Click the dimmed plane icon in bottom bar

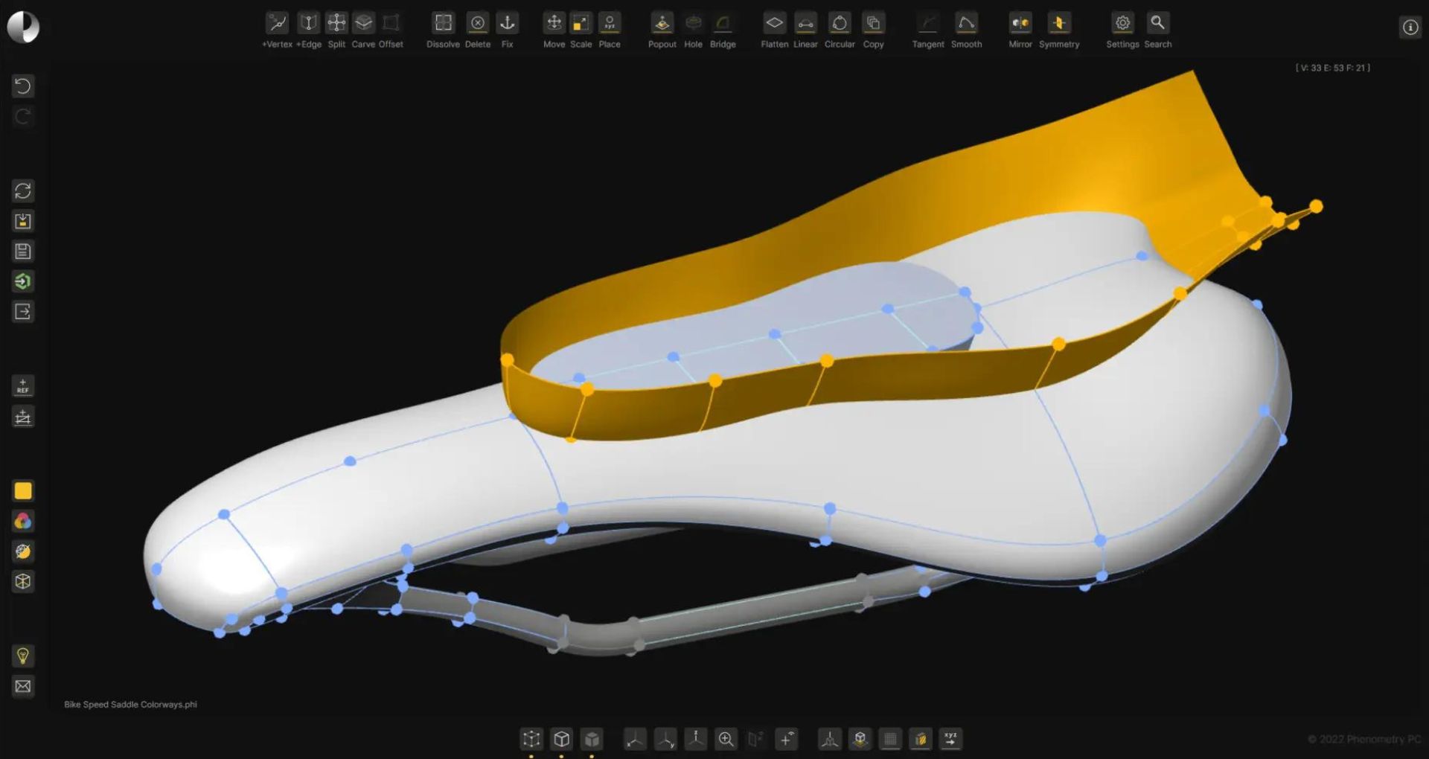[755, 739]
